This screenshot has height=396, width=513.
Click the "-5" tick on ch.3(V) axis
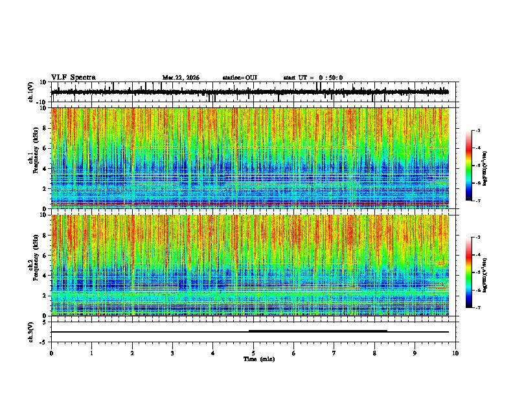click(43, 342)
